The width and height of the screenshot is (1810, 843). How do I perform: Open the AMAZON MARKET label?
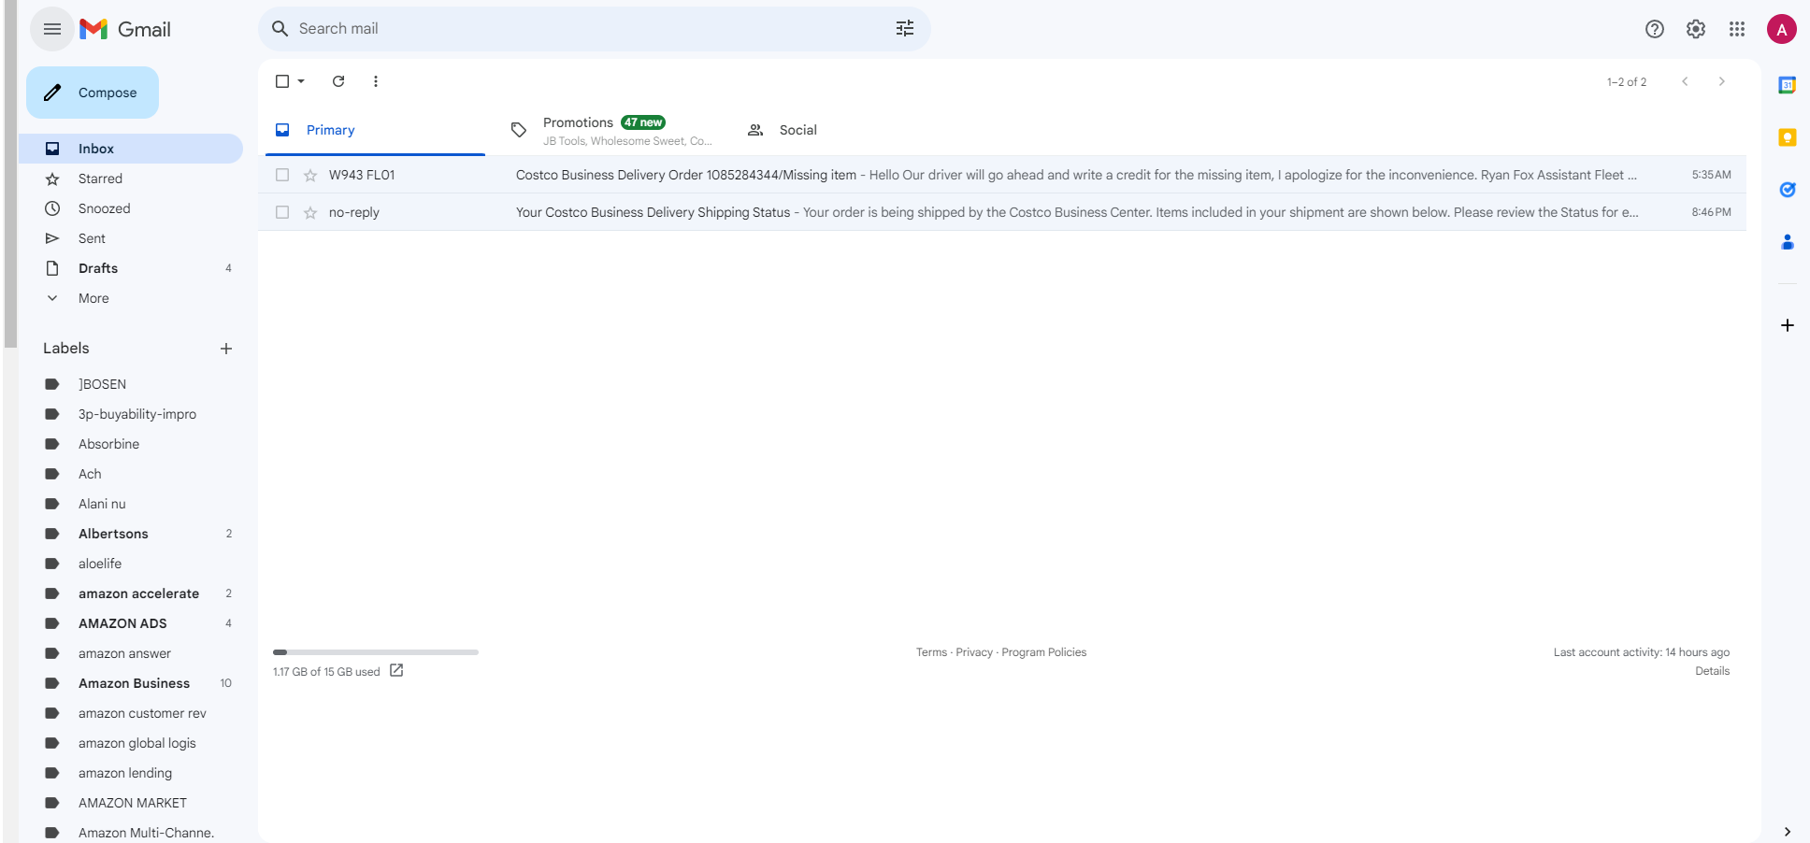(131, 803)
